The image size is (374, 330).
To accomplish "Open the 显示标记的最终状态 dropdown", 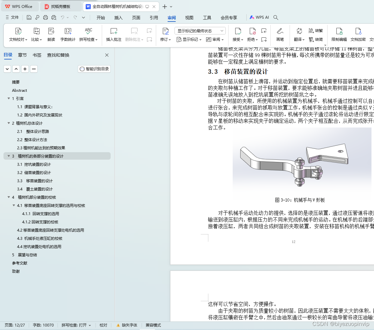I will pos(200,31).
